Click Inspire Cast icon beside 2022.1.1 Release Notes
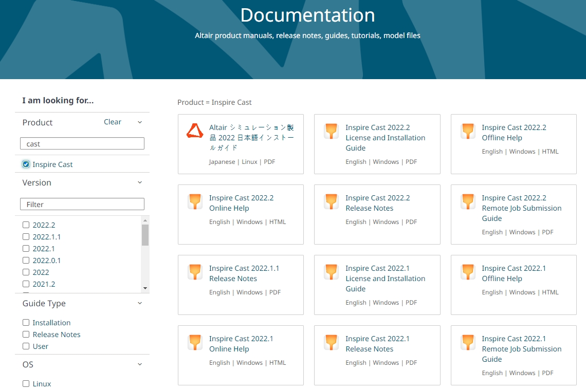The image size is (586, 390). (x=195, y=272)
